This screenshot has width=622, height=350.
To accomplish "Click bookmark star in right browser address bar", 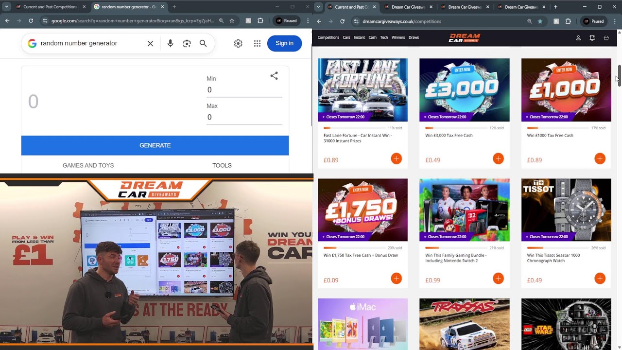I will [540, 21].
